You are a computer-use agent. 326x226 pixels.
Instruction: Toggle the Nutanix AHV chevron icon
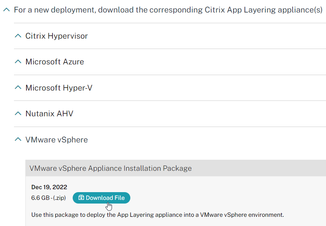[18, 113]
